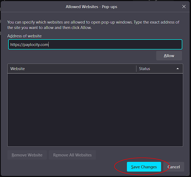The image size is (191, 177).
Task: Save Changes to the pop-up exceptions
Action: 144,167
